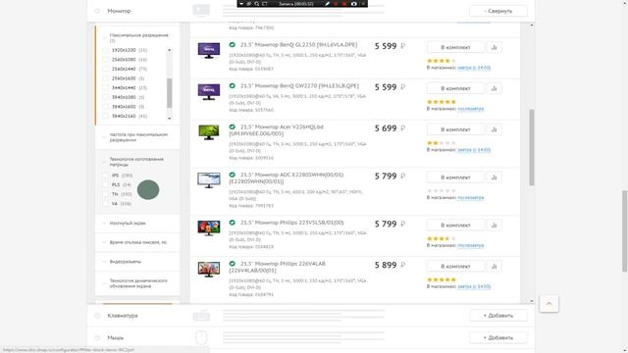Click compare icon for Philips 223V5LSB
Viewport: 628px width, 353px height.
(x=494, y=225)
